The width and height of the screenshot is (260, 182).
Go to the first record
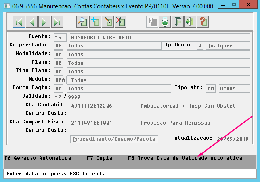(19, 22)
